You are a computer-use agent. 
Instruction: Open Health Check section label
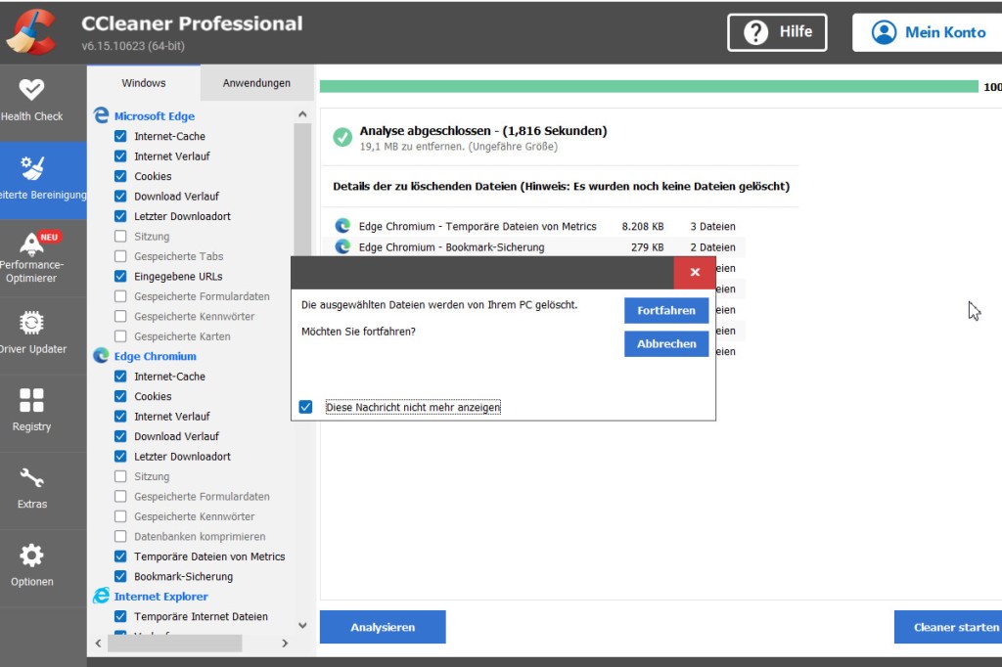click(x=32, y=116)
